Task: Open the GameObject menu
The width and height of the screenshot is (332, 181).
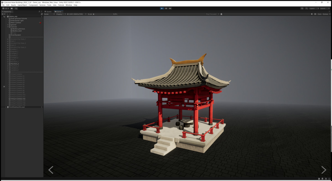Action: point(22,5)
